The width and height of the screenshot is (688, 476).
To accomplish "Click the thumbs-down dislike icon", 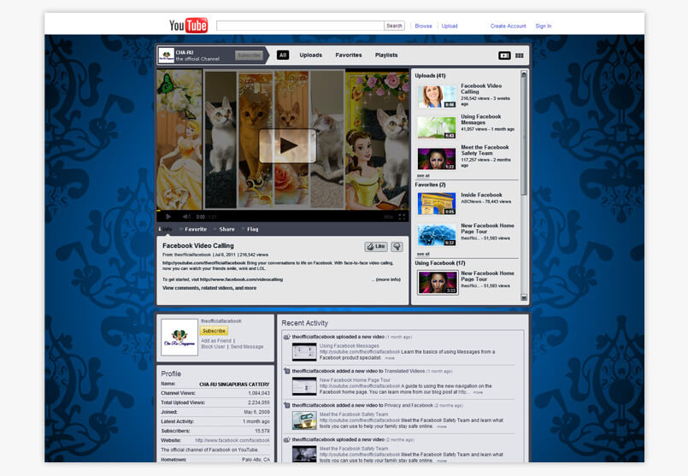I will 397,247.
